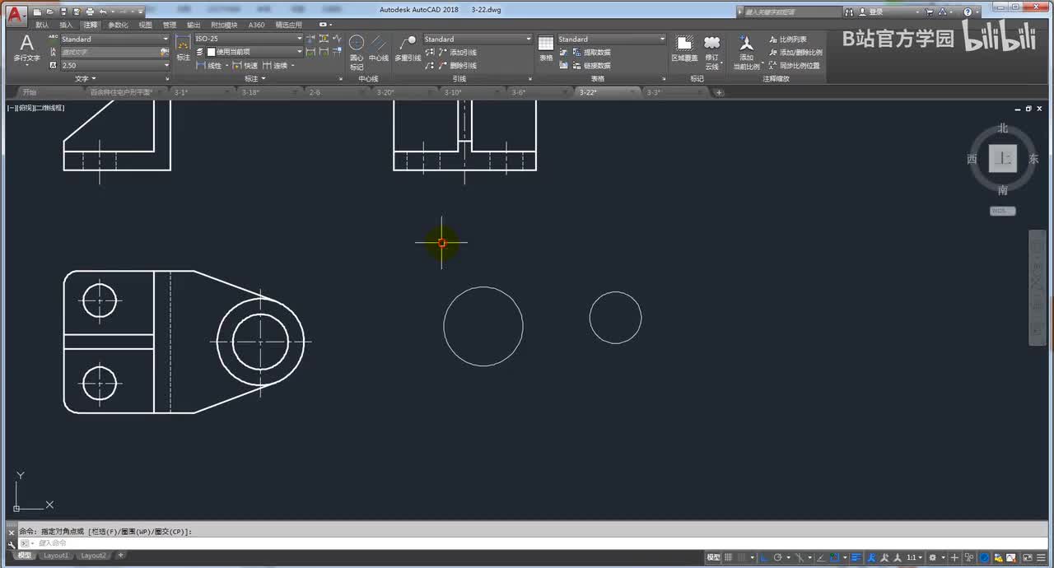Click the WCS coordinate system dropdown

point(1002,212)
